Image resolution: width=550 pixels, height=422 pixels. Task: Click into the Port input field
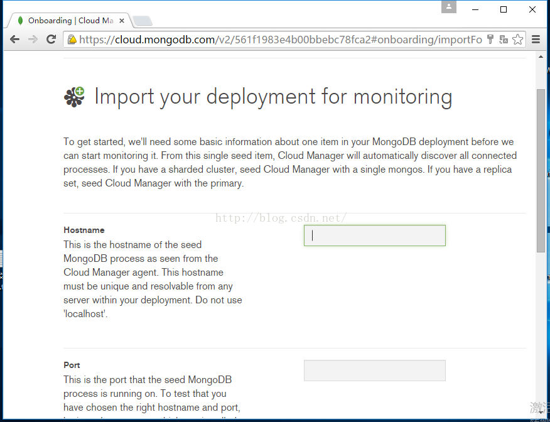click(x=375, y=371)
